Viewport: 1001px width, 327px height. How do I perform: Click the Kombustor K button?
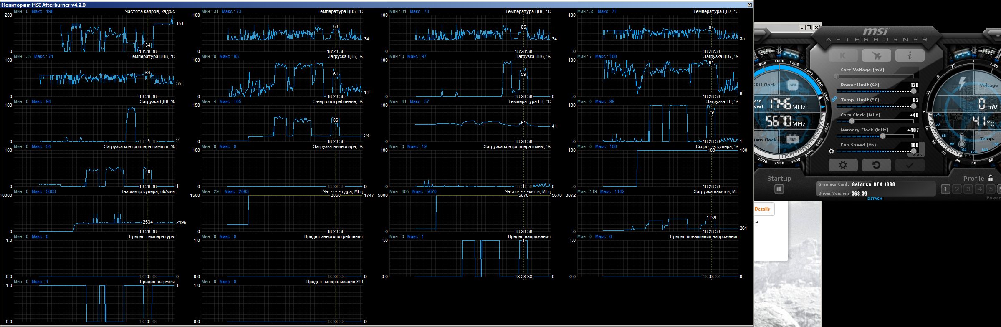click(x=843, y=55)
